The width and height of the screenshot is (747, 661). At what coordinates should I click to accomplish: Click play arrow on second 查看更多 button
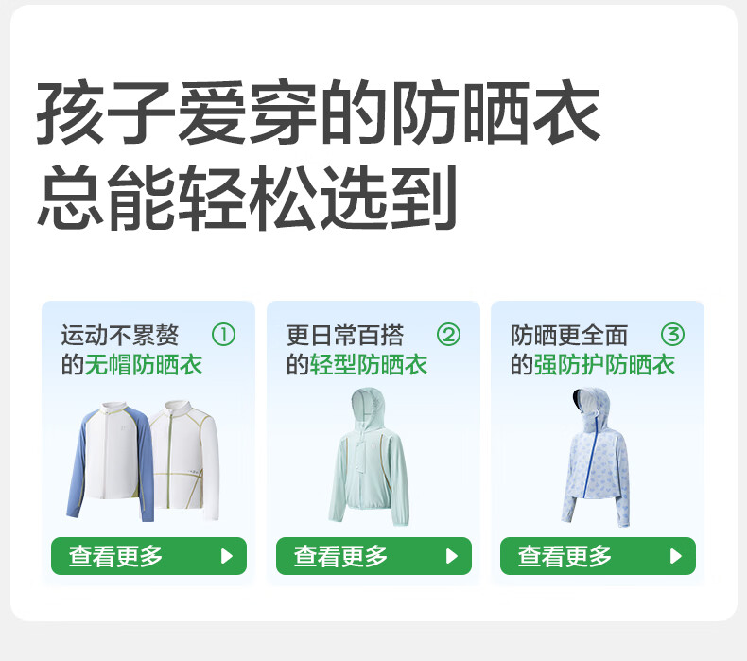(452, 556)
